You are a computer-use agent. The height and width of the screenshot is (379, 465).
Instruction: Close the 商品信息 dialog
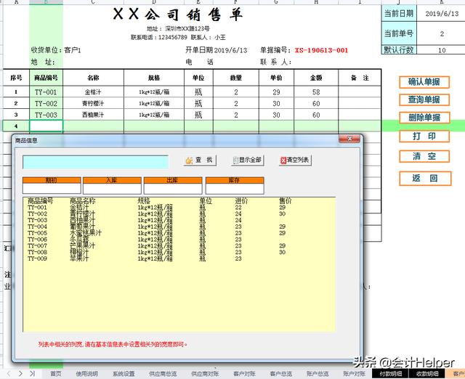(x=349, y=139)
